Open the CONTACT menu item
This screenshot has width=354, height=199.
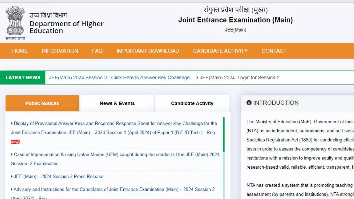click(274, 51)
